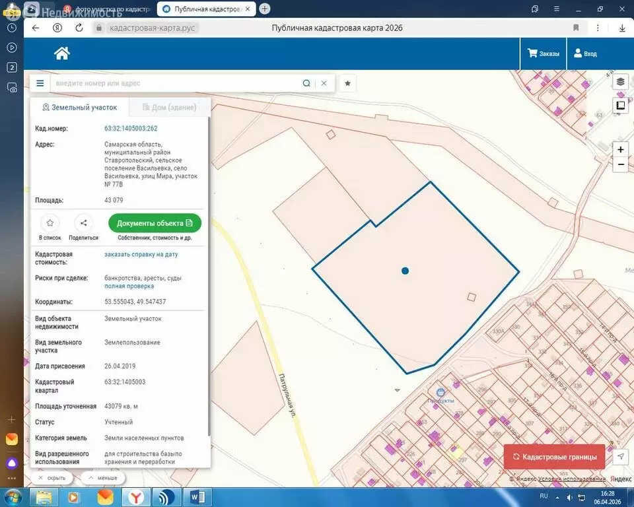634x507 pixels.
Task: Collapse panel with скрыть button
Action: pos(52,478)
